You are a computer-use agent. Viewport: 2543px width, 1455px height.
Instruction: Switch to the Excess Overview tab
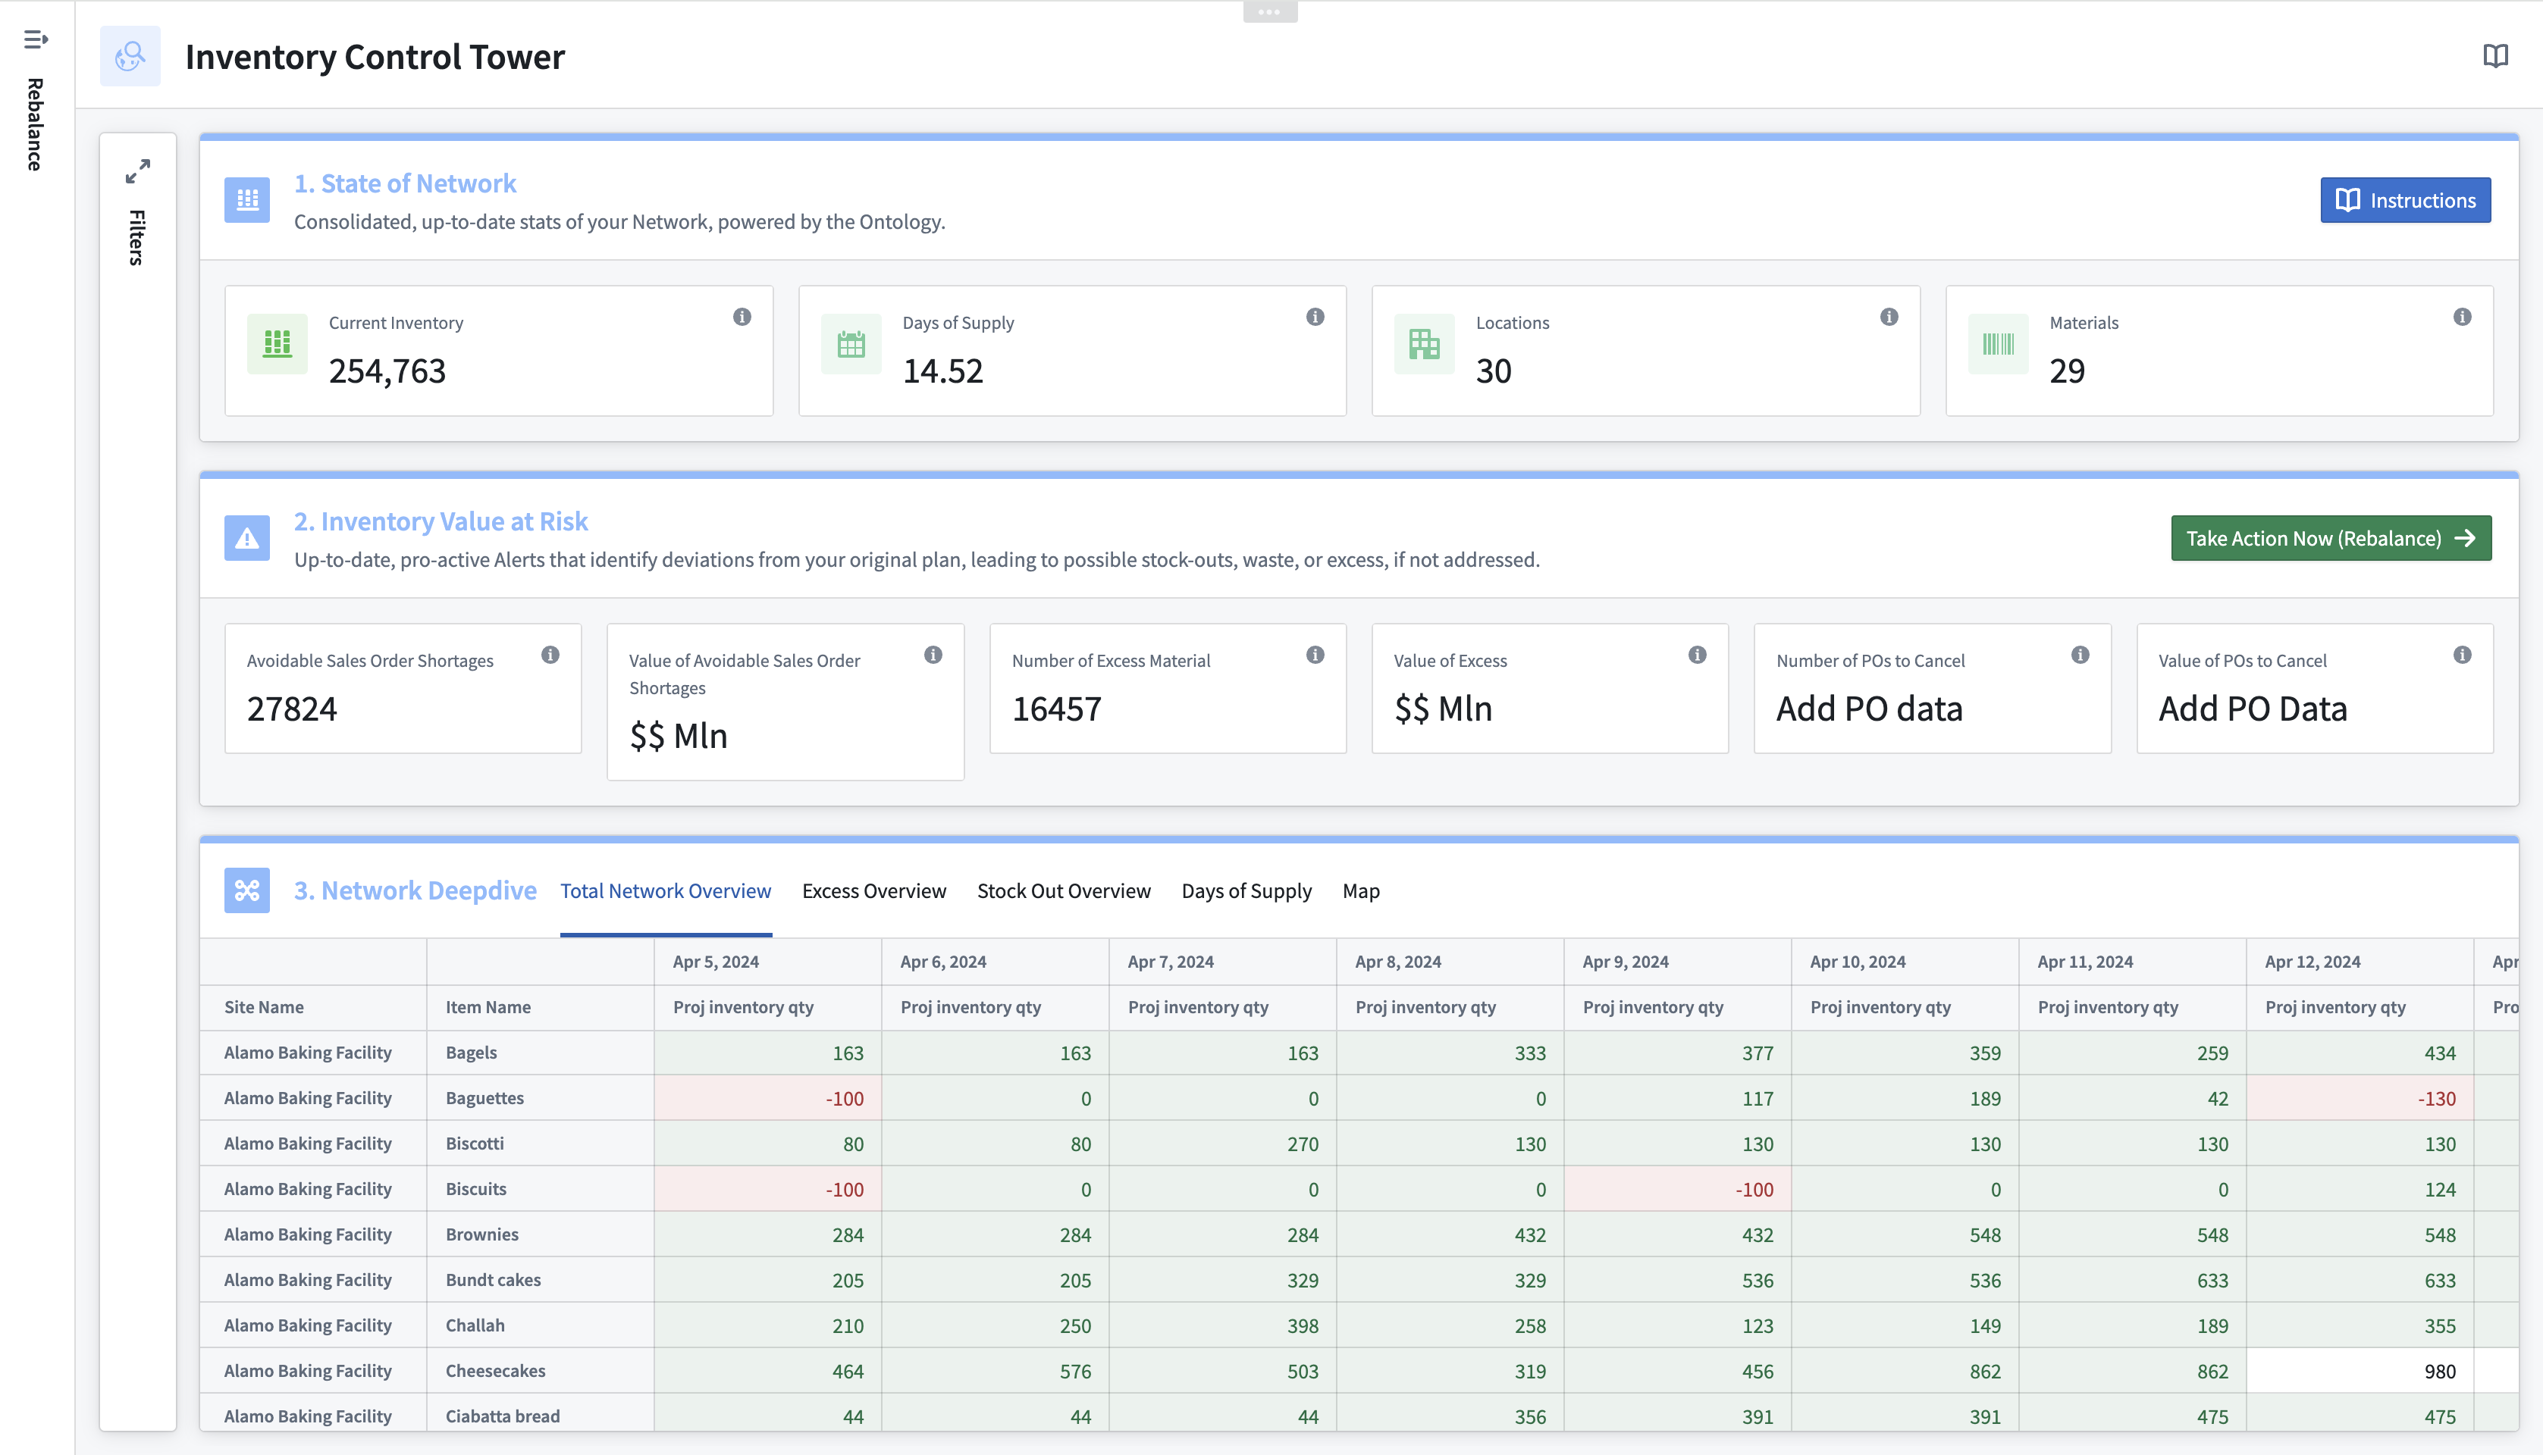point(873,890)
